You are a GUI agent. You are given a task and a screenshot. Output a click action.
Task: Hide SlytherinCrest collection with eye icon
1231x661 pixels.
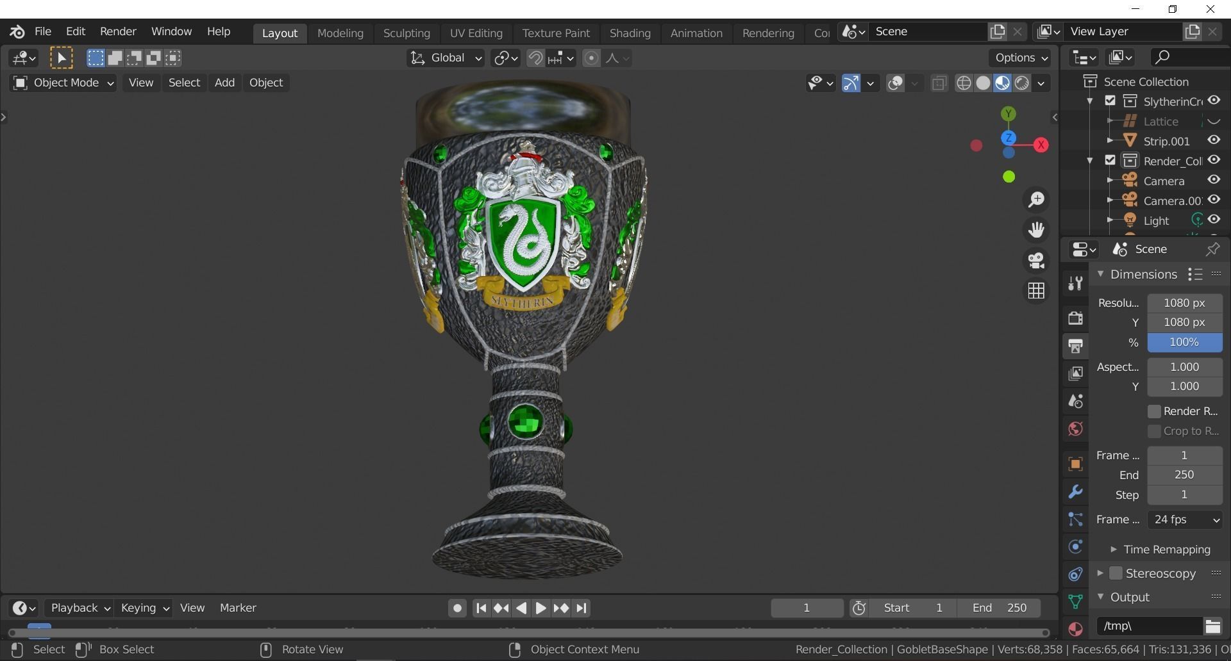click(x=1214, y=101)
